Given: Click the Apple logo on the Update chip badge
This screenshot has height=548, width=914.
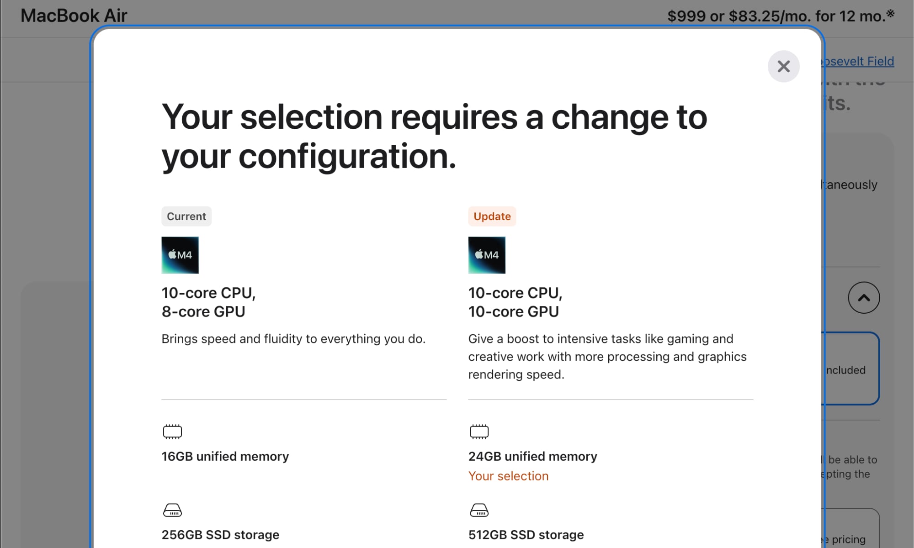Looking at the screenshot, I should coord(479,254).
